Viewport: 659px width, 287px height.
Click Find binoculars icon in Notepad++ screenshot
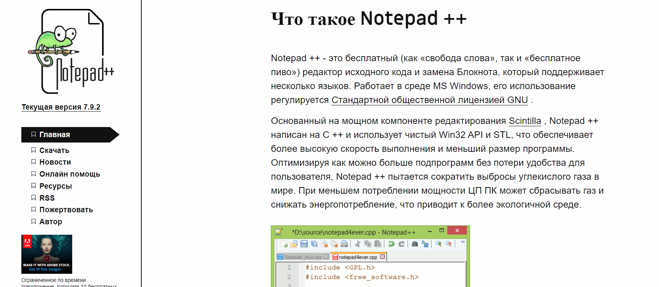click(x=415, y=244)
